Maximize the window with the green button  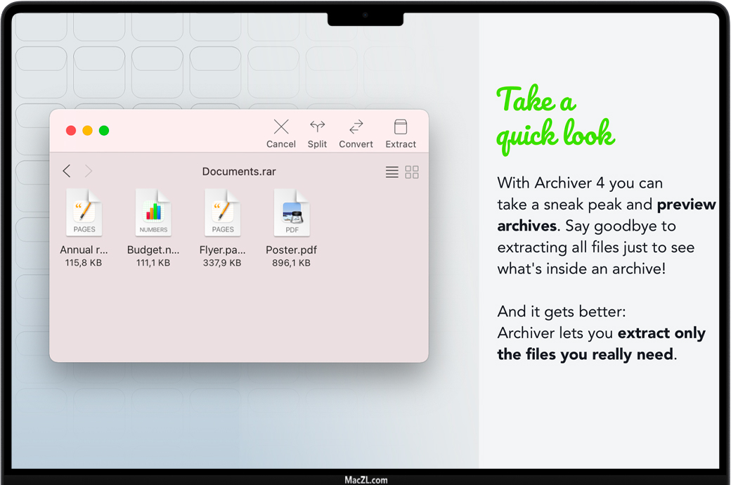[104, 131]
